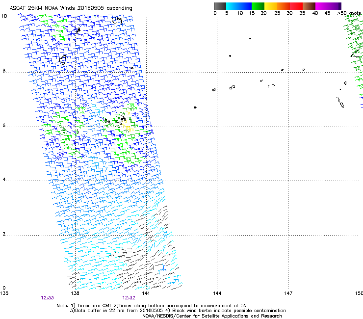This screenshot has width=363, height=319.
Task: Click the title "ASCAT 25KM NOAA Winds 20160505 ascending"
Action: coord(71,8)
